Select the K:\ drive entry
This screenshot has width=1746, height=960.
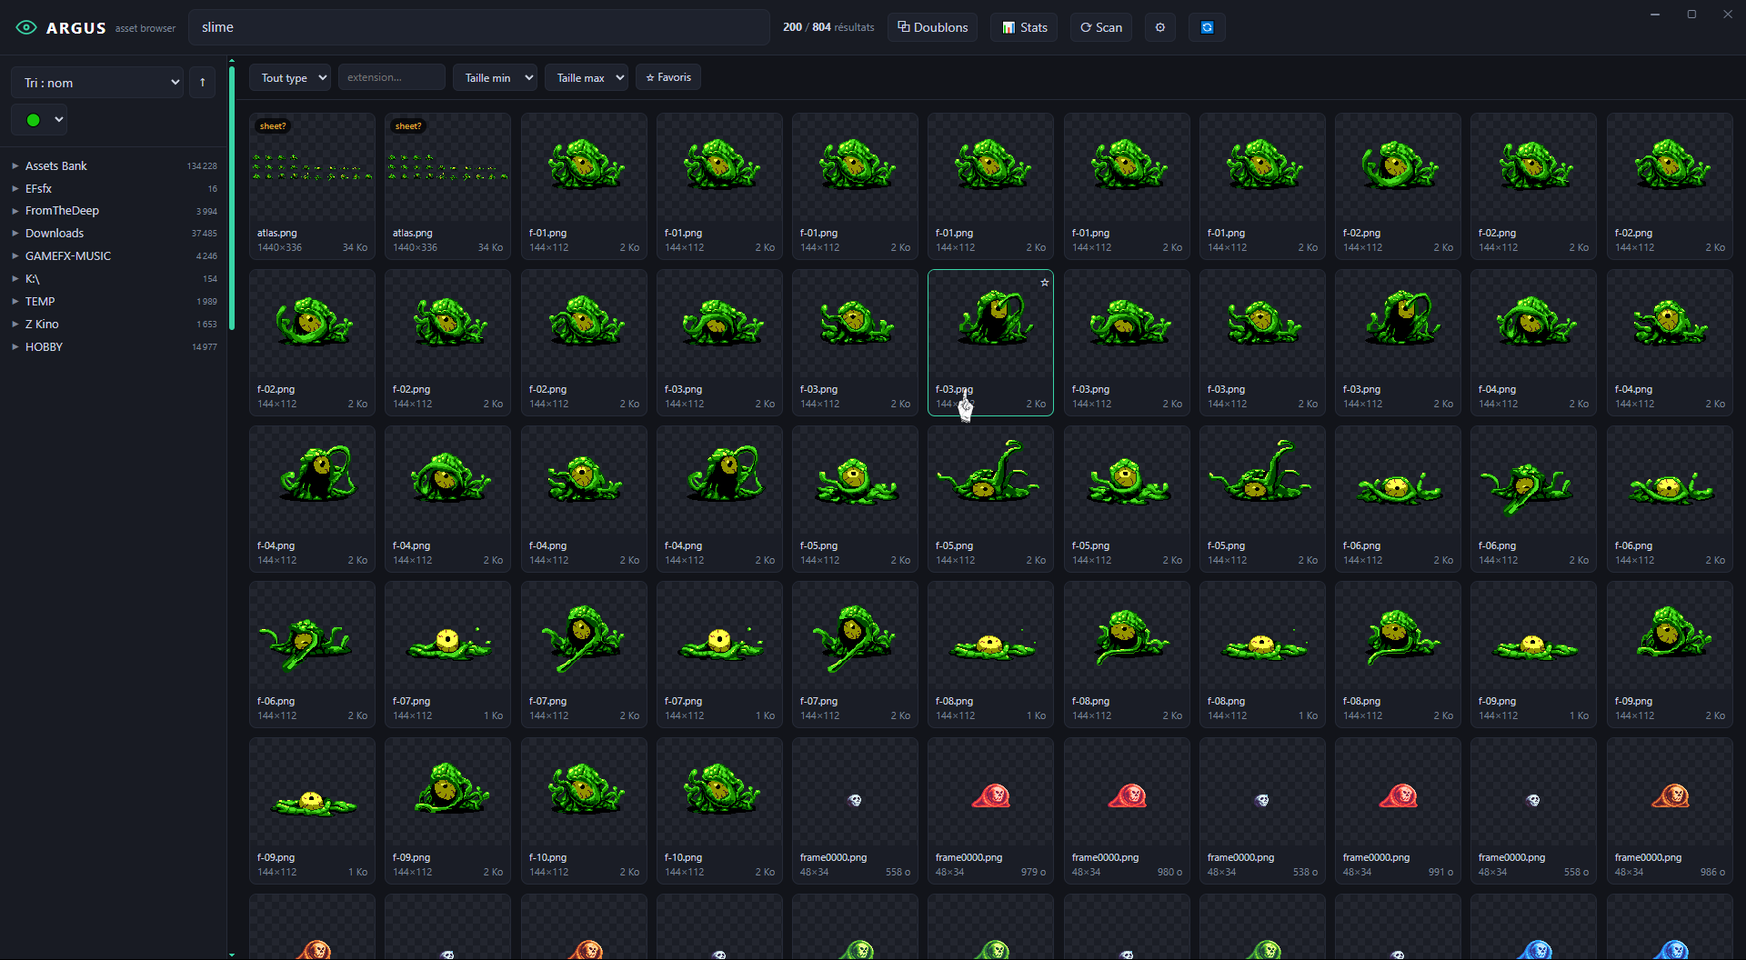[33, 279]
